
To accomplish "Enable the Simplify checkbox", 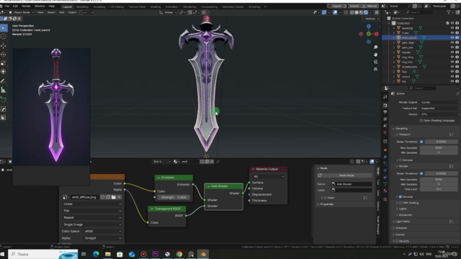I will coord(397,241).
